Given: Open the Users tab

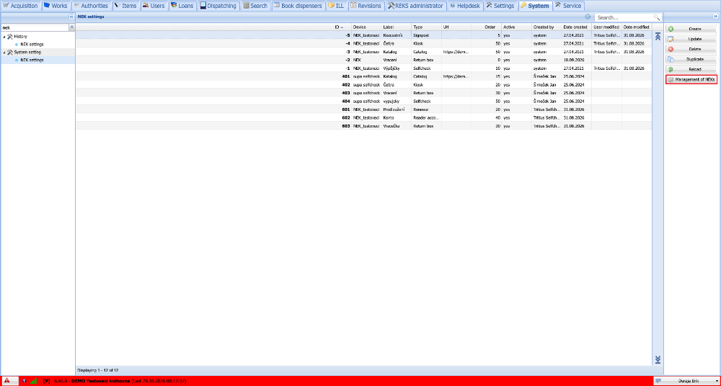Looking at the screenshot, I should [x=154, y=6].
